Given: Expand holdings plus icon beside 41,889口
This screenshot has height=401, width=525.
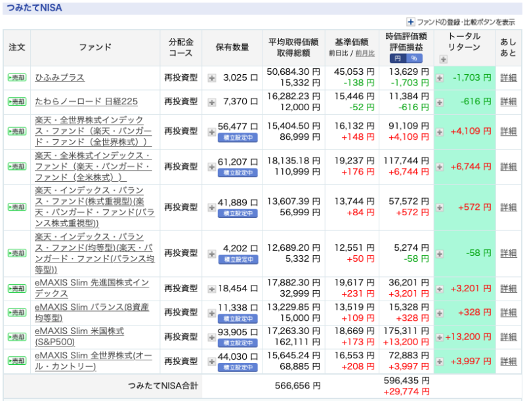Looking at the screenshot, I should (211, 208).
